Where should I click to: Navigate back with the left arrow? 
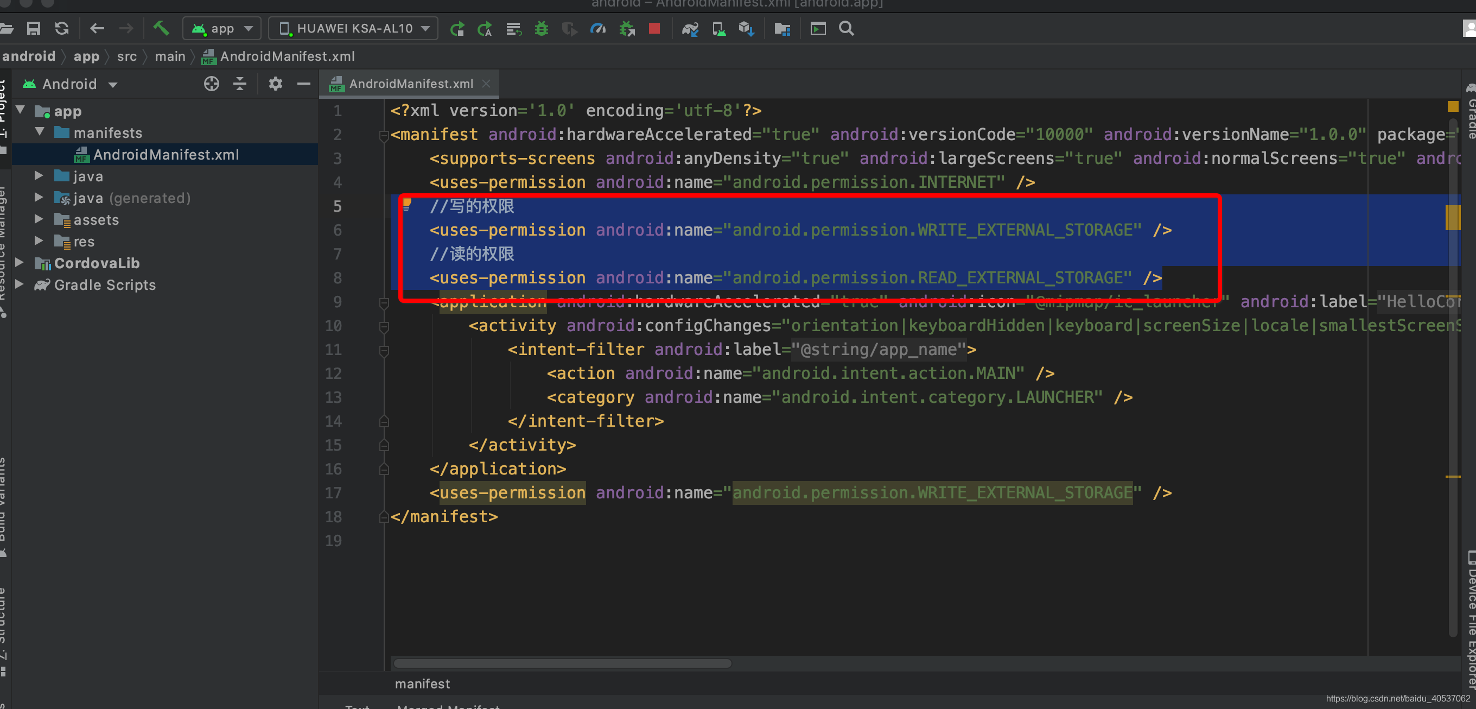pos(98,28)
